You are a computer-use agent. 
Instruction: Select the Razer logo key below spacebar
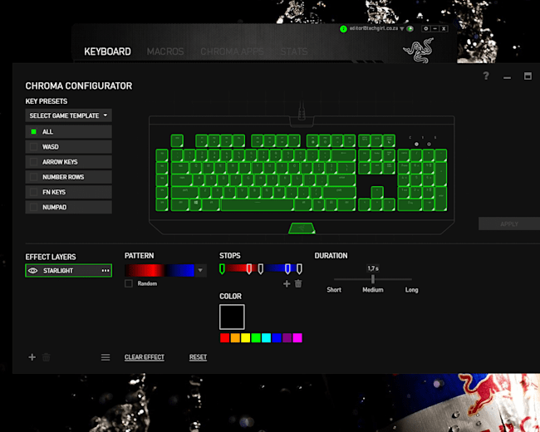[302, 228]
